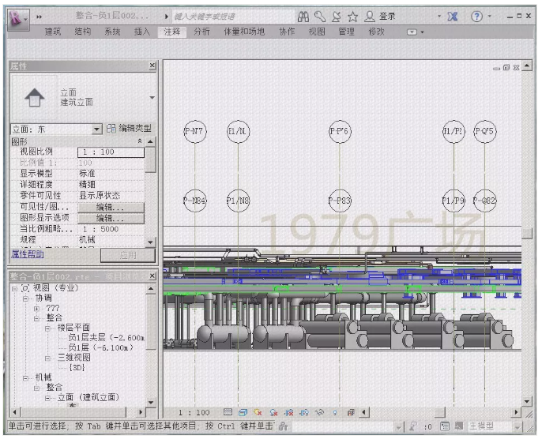
Task: Open the 视图 ribbon tab
Action: point(317,32)
